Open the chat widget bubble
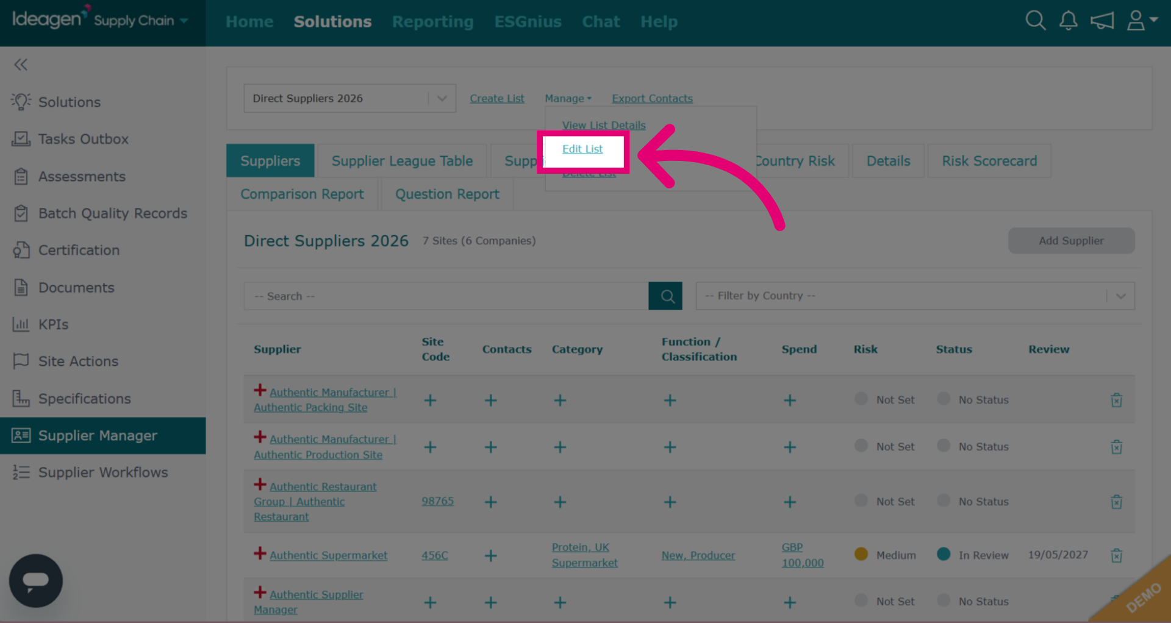 [35, 580]
